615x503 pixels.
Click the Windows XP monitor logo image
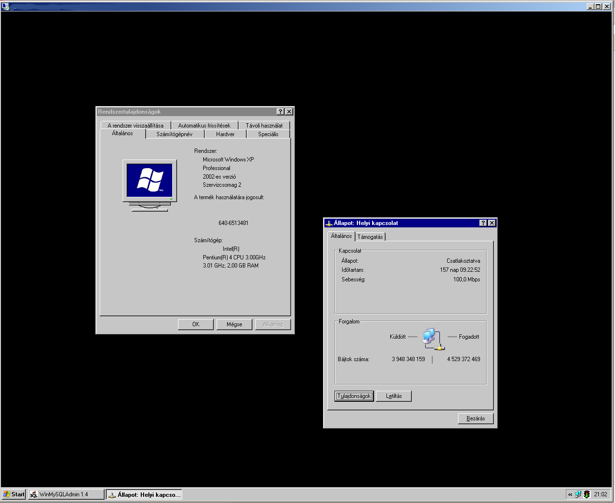pyautogui.click(x=150, y=185)
